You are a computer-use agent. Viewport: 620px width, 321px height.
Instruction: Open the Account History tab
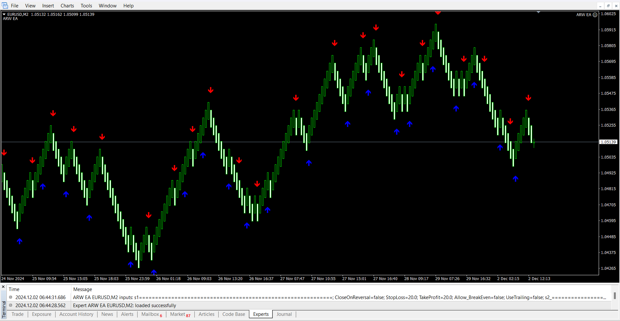pyautogui.click(x=76, y=314)
